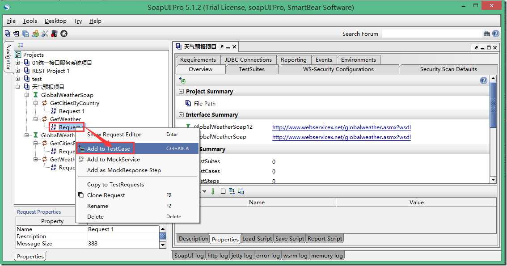The image size is (507, 266).
Task: Expand the REST Project 1 node
Action: tap(18, 71)
